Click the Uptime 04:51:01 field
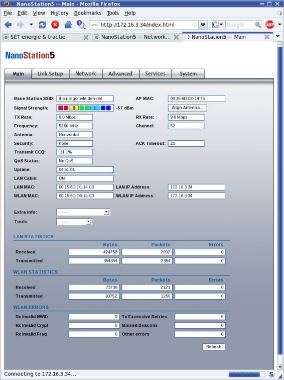The image size is (284, 380). [x=85, y=170]
